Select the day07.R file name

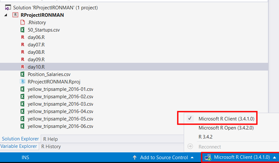[x=36, y=45]
